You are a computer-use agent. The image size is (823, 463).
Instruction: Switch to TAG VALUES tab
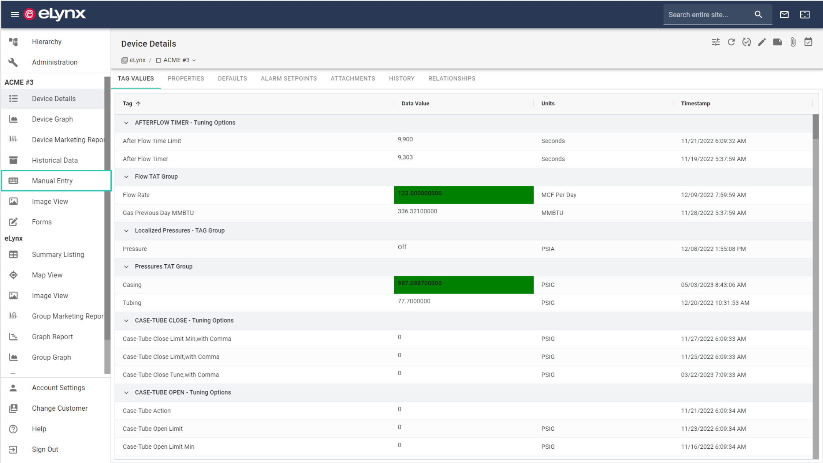click(136, 78)
